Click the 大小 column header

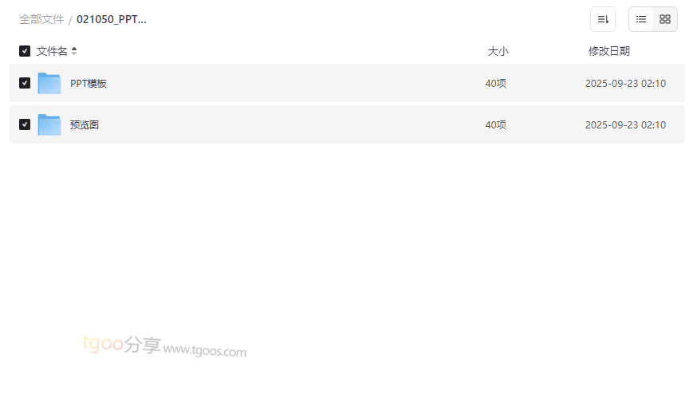coord(498,51)
